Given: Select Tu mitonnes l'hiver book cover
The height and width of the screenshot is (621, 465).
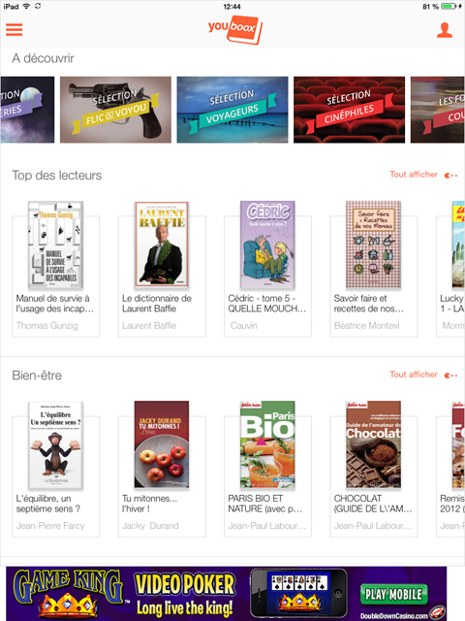Looking at the screenshot, I should click(x=162, y=444).
